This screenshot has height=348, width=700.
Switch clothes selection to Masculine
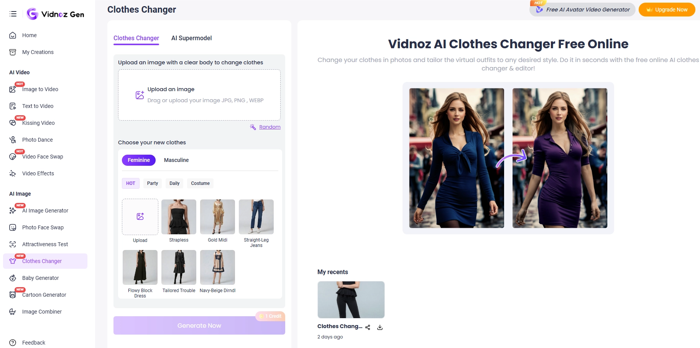176,160
